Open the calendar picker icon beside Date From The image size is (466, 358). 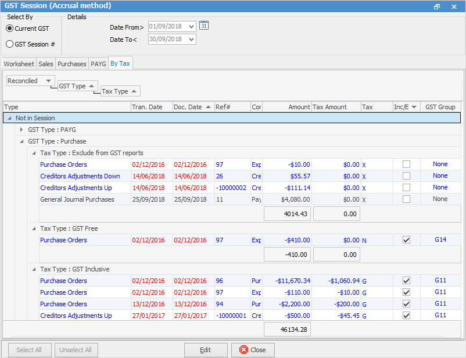coord(203,26)
